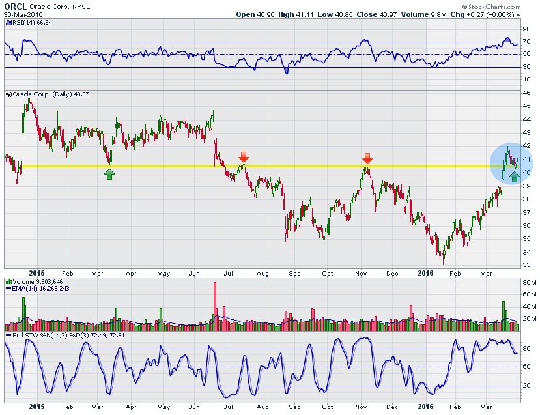Click the Close 40.97 value
Image resolution: width=540 pixels, height=415 pixels.
click(377, 15)
